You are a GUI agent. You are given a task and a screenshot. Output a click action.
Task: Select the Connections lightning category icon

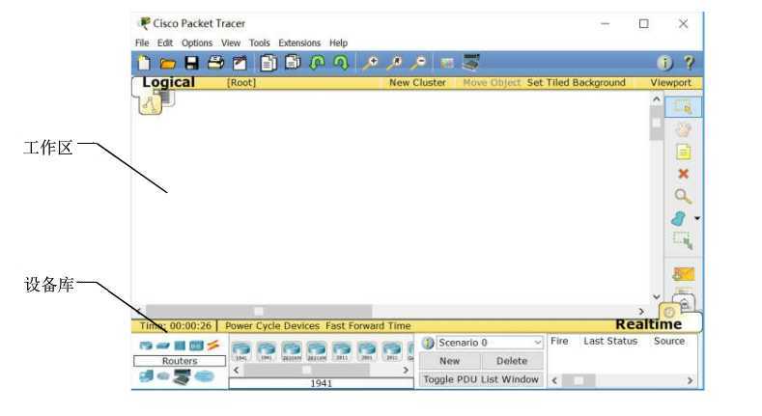pyautogui.click(x=213, y=346)
